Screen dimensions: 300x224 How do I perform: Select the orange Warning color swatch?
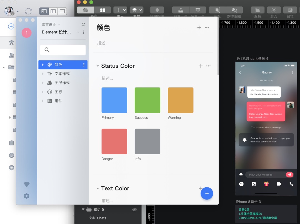[181, 100]
